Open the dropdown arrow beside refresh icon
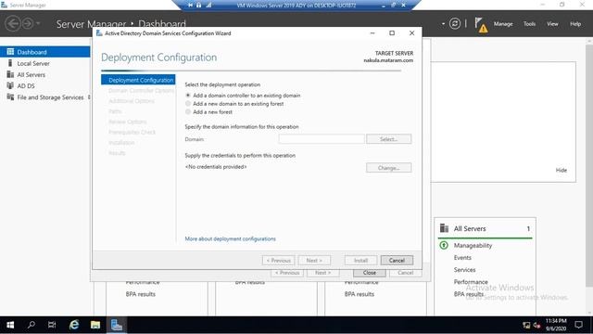This screenshot has width=593, height=334. [x=443, y=24]
